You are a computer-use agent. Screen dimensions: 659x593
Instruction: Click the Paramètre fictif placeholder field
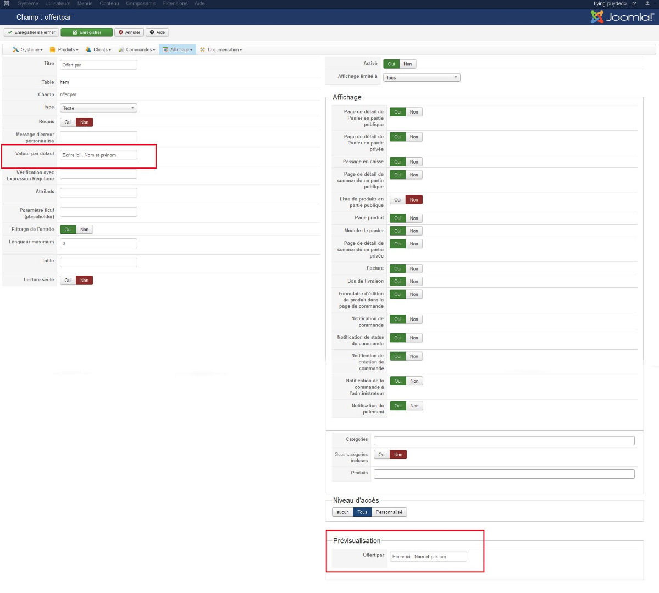point(98,211)
